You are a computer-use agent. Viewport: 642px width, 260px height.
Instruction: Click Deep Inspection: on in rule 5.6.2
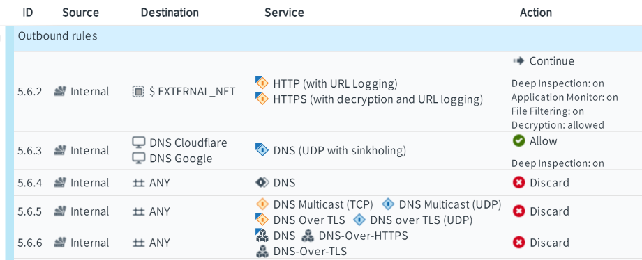click(x=558, y=83)
